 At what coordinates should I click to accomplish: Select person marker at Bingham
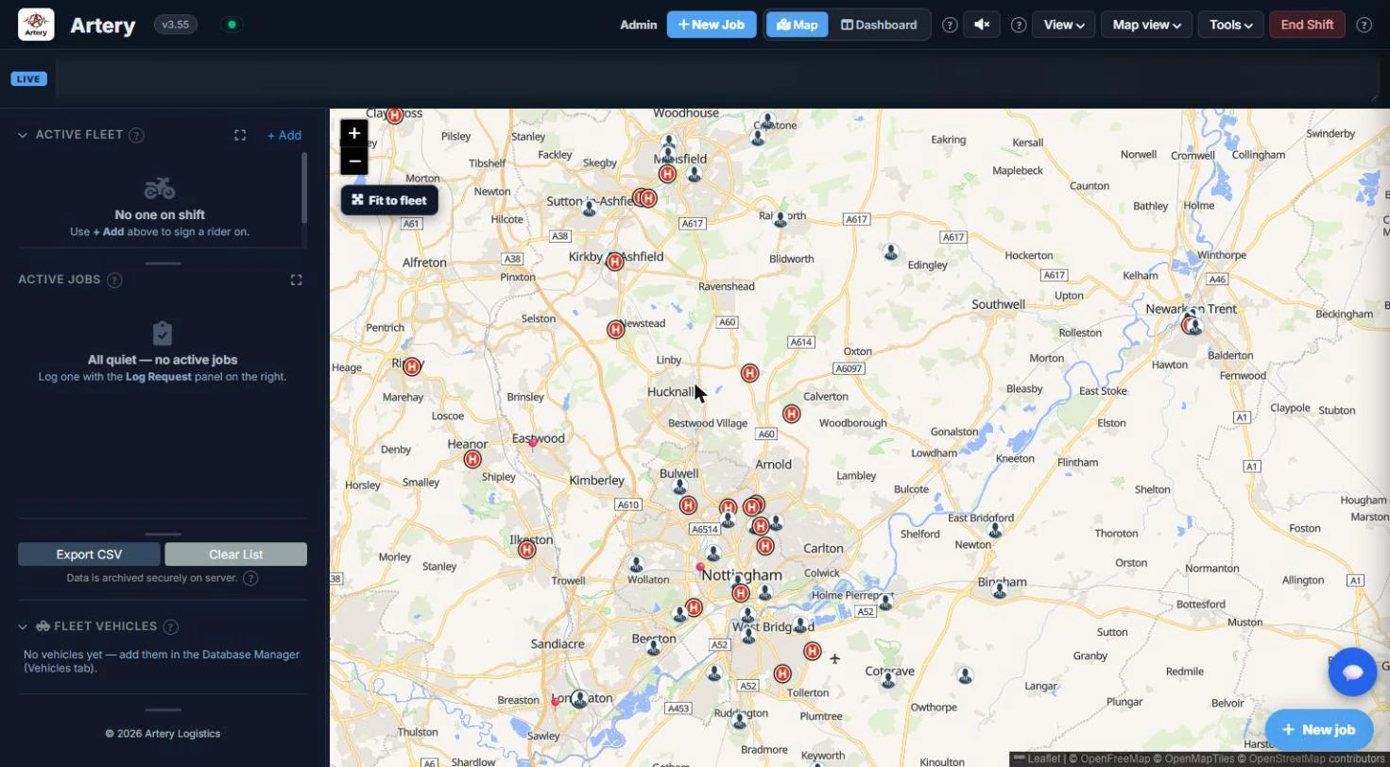pos(1000,590)
